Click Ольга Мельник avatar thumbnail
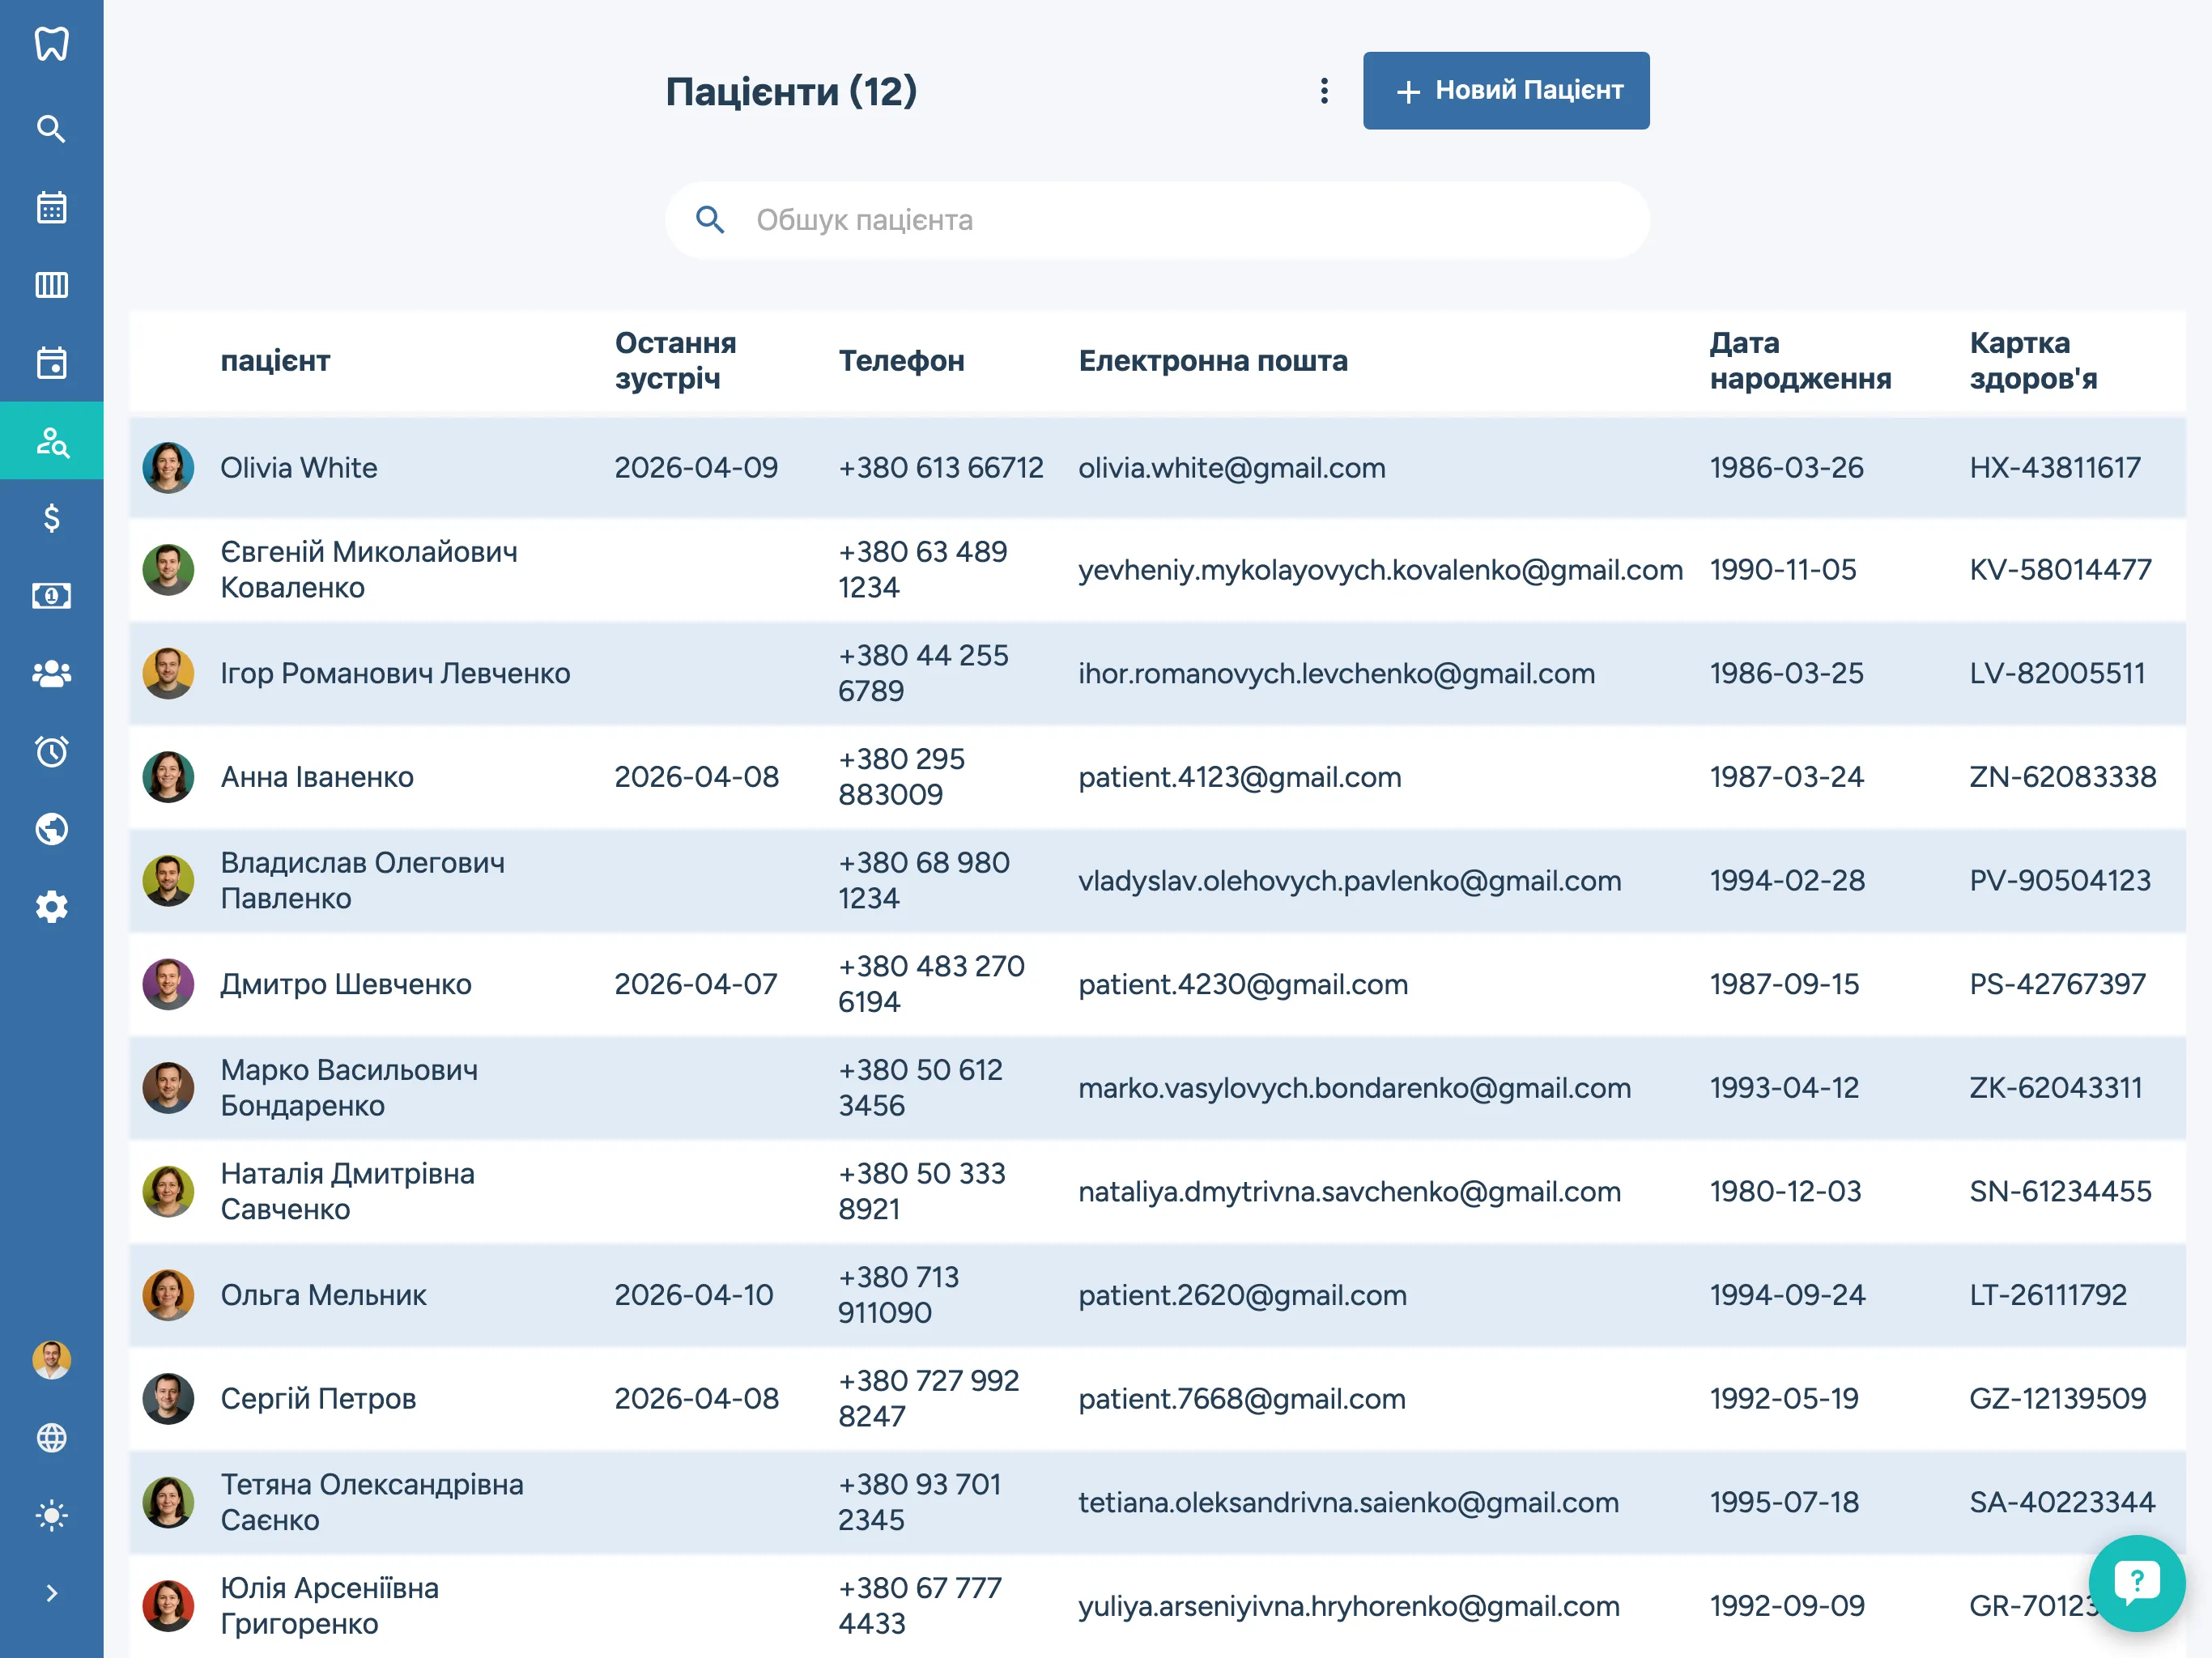 point(168,1295)
